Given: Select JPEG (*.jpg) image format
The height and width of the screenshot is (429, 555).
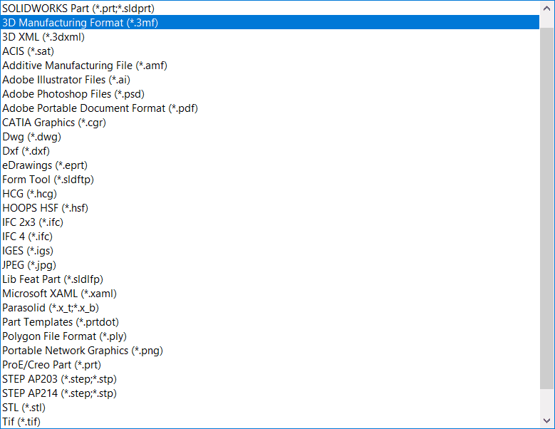Looking at the screenshot, I should 270,265.
